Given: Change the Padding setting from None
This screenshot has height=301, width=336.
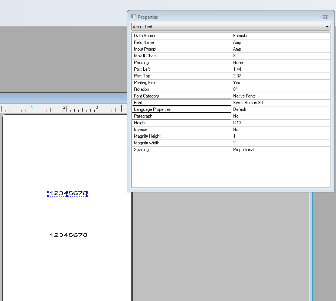Looking at the screenshot, I should tap(280, 63).
